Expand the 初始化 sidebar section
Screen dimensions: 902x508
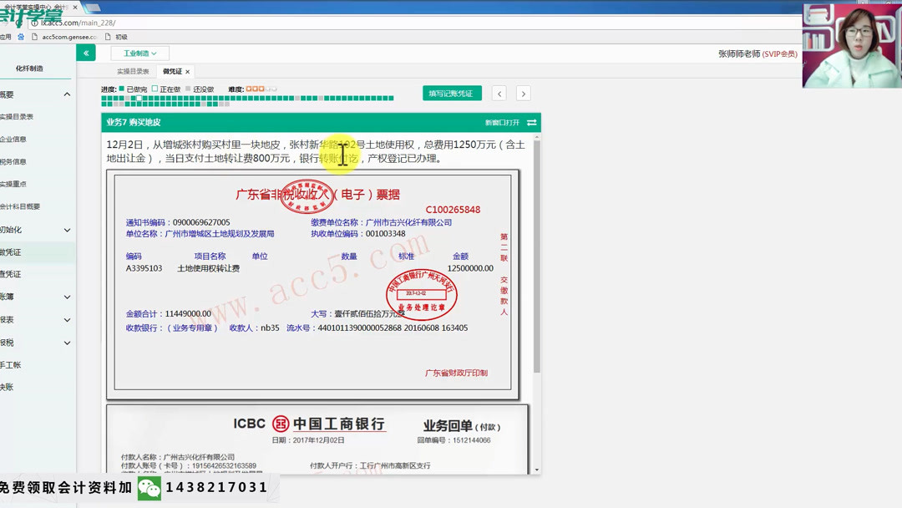coord(25,229)
